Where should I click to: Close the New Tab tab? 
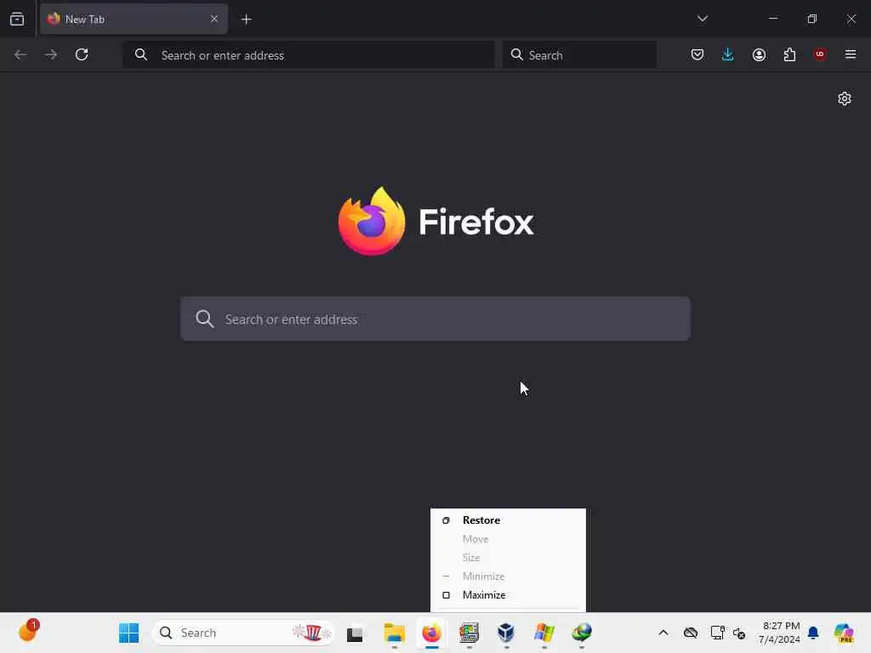click(x=213, y=19)
